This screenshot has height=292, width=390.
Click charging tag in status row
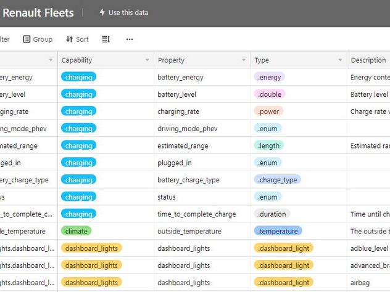click(x=78, y=197)
